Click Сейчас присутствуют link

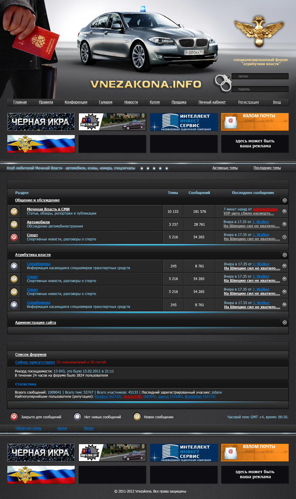(x=35, y=362)
